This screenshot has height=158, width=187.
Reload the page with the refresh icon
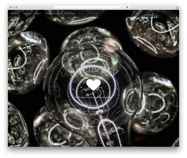click(x=122, y=7)
